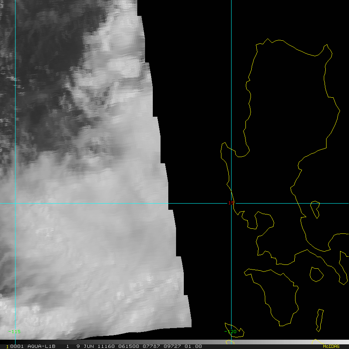The width and height of the screenshot is (349, 349).
Task: Click the small lake outline east of gridline
Action: [315, 209]
